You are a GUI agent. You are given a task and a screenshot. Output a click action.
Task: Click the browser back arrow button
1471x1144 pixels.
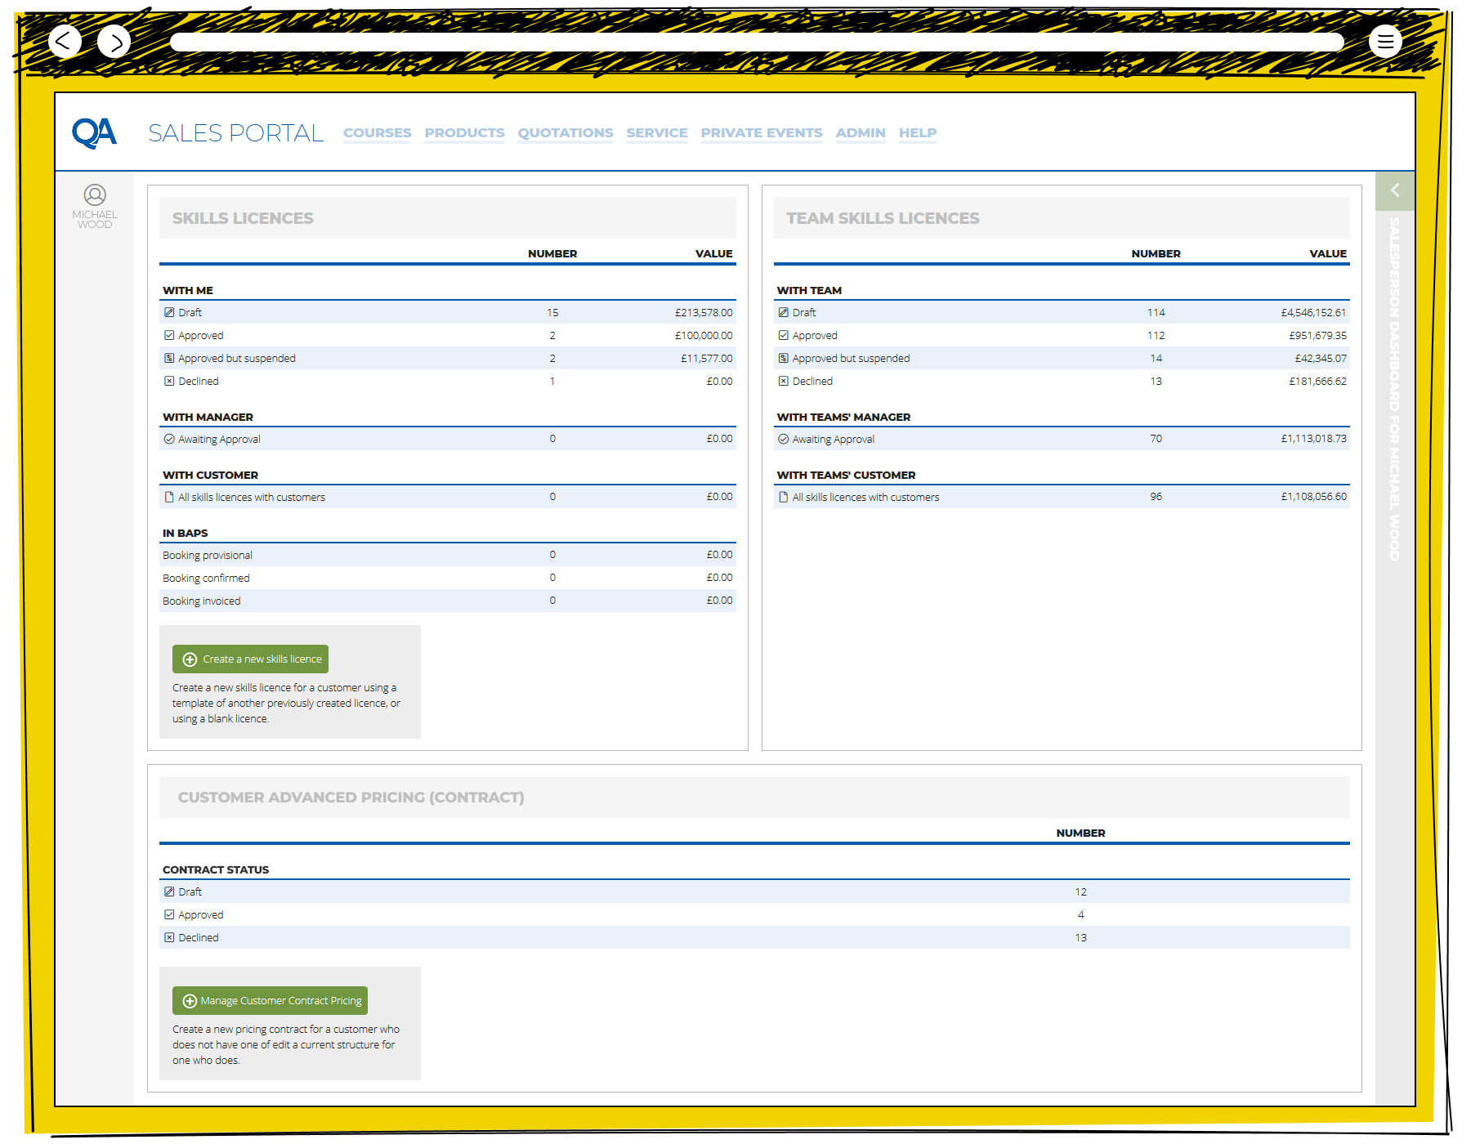coord(65,41)
